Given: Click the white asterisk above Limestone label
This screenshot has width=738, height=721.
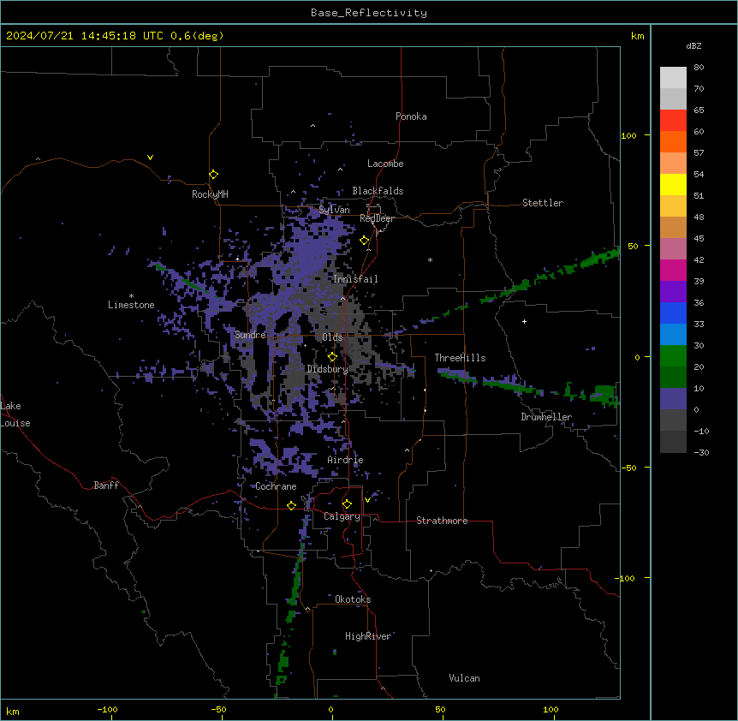Looking at the screenshot, I should tap(131, 296).
